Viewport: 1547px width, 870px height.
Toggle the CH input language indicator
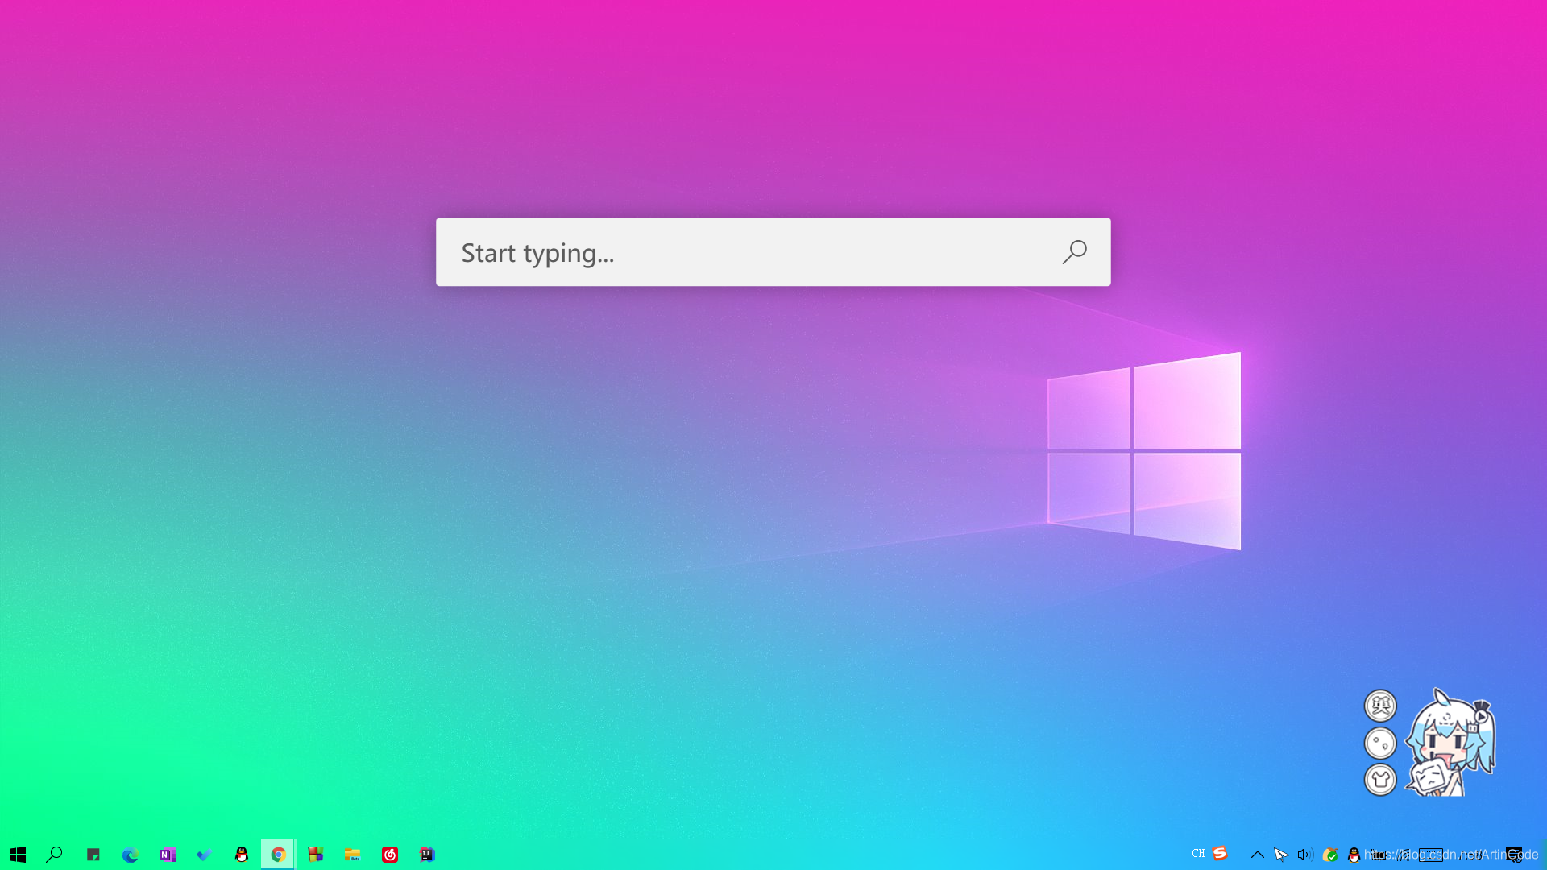click(1198, 854)
